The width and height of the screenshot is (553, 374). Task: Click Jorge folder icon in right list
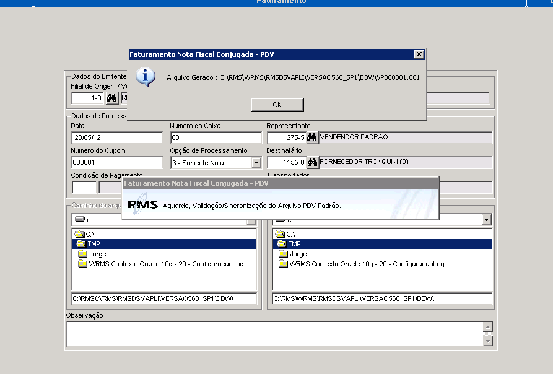(283, 254)
